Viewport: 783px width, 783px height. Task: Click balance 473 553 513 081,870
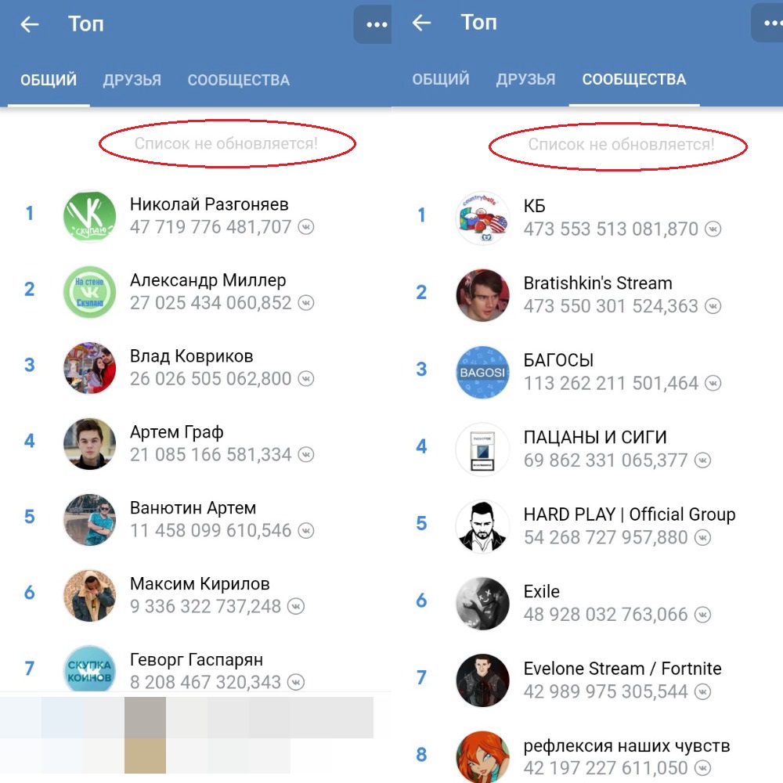click(610, 229)
